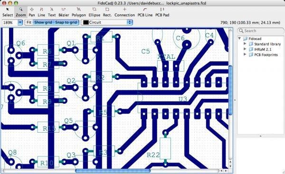Expand the PCB Footprints library node
Image resolution: width=285 pixels, height=174 pixels.
click(x=245, y=54)
